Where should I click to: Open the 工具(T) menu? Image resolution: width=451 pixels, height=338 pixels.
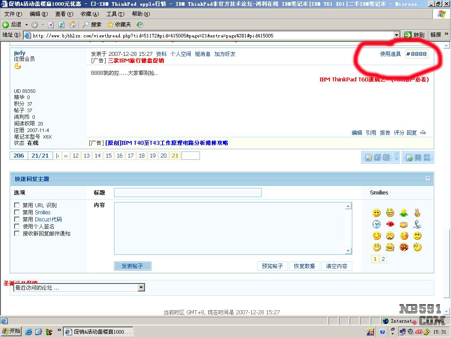point(115,14)
